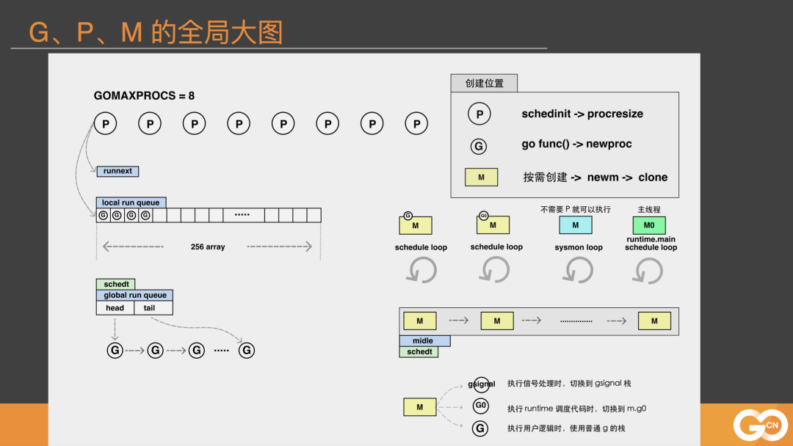
Task: Click the go func() -> newproc text
Action: tap(576, 144)
